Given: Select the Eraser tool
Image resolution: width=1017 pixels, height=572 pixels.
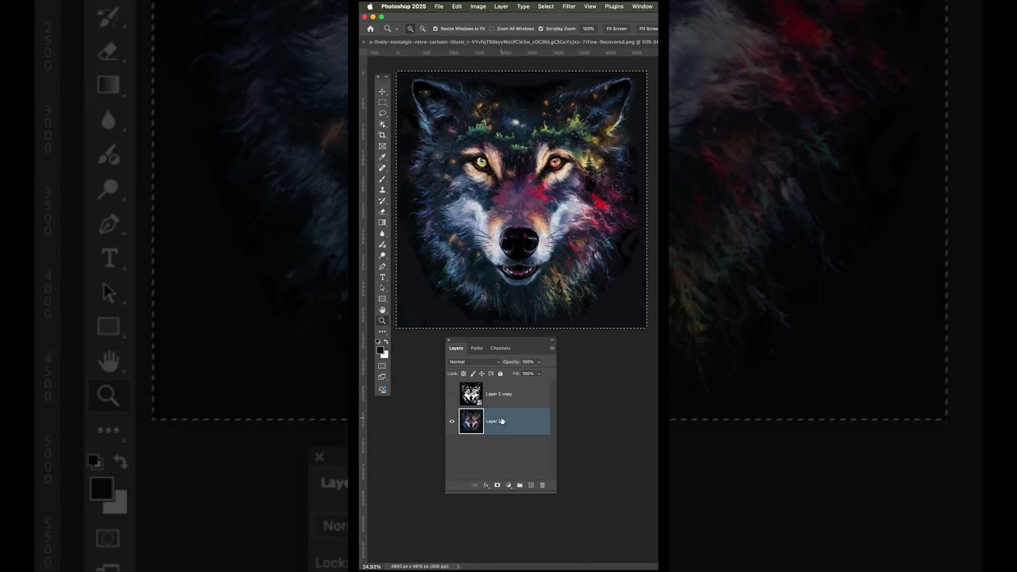Looking at the screenshot, I should pos(382,211).
